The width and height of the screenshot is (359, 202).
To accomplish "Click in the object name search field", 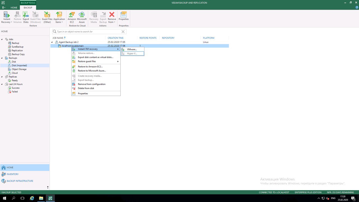I will pos(89,32).
